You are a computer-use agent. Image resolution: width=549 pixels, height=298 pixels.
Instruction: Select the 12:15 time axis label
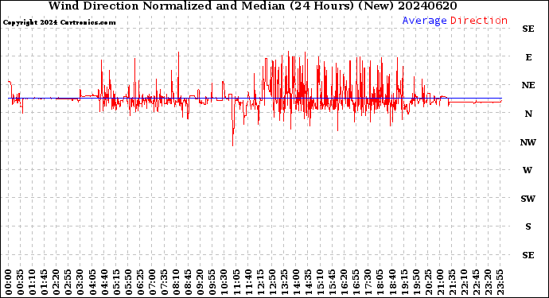point(260,282)
